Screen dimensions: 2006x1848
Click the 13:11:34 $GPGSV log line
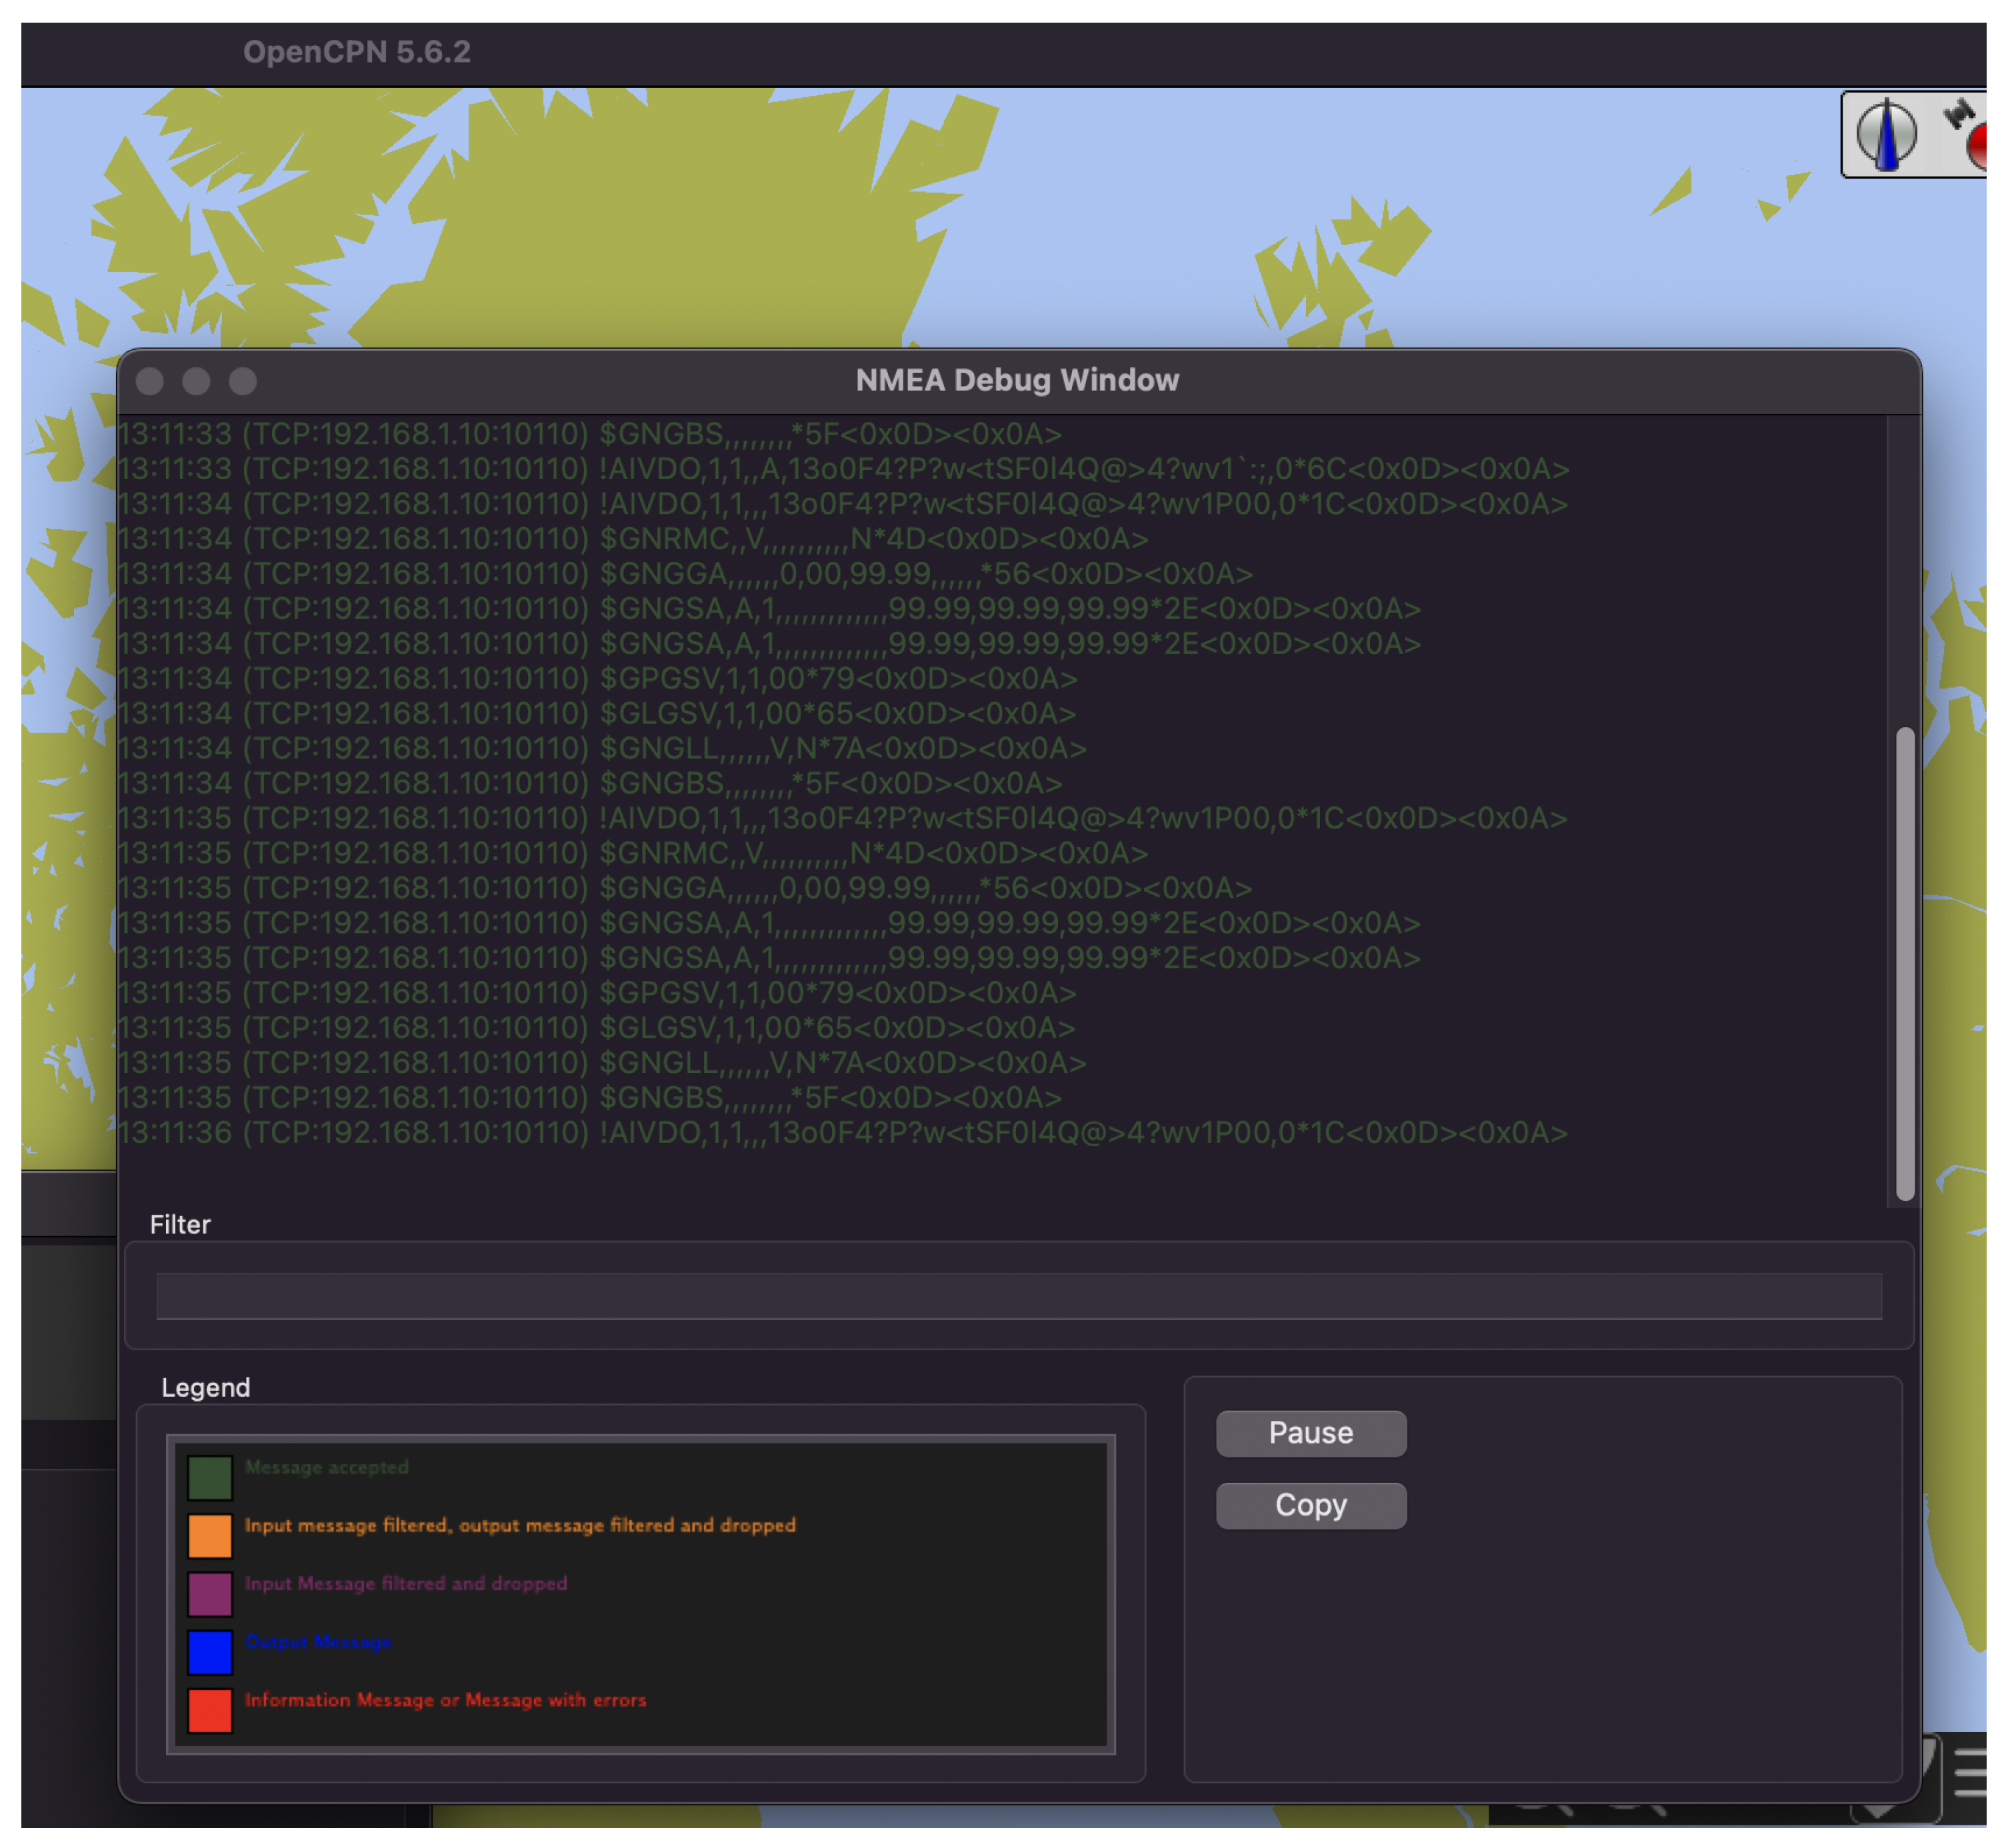click(597, 679)
